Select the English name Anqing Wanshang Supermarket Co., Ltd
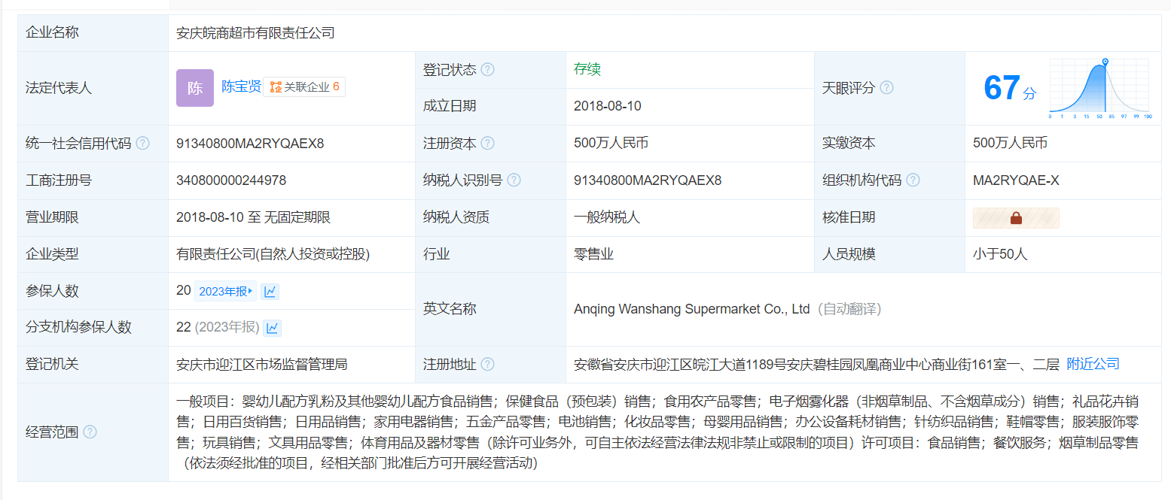Screen dimensions: 1171x500 pyautogui.click(x=691, y=309)
